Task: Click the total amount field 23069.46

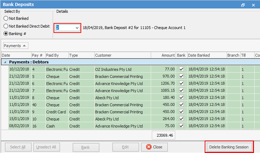Action: pyautogui.click(x=164, y=135)
